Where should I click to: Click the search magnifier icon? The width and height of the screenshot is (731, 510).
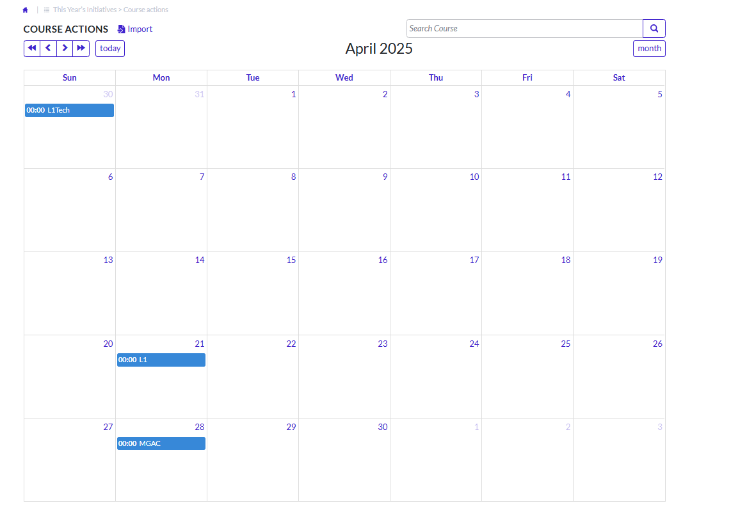point(654,28)
